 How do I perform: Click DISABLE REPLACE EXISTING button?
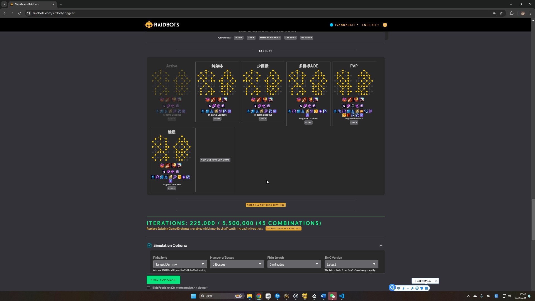point(283,229)
